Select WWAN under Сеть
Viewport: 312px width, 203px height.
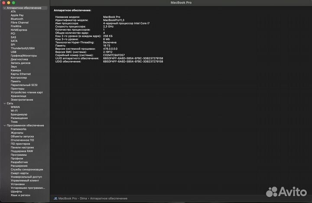click(x=15, y=107)
